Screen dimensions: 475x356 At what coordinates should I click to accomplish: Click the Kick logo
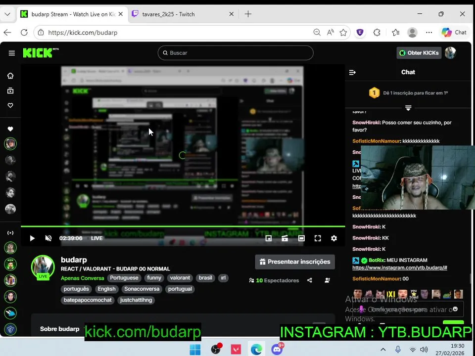[41, 53]
